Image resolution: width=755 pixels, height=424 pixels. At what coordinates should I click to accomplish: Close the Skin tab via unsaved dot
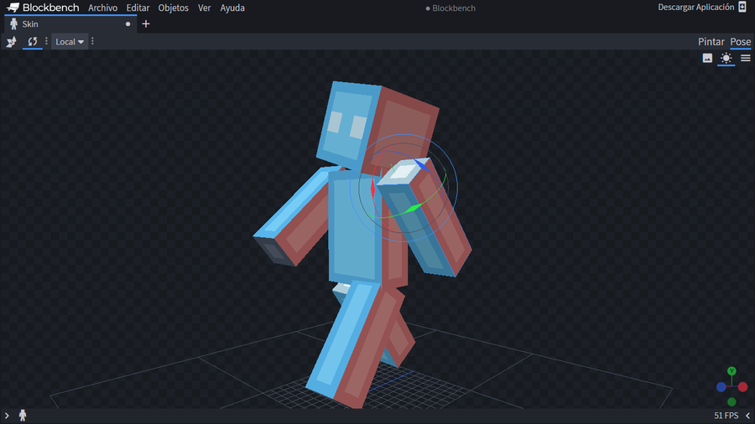pos(128,24)
